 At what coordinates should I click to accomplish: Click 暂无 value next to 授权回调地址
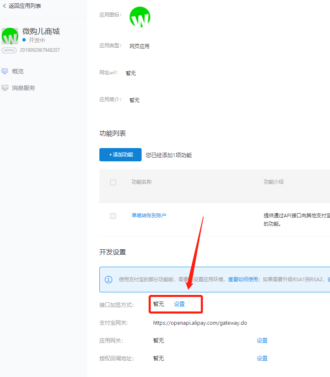pyautogui.click(x=159, y=358)
